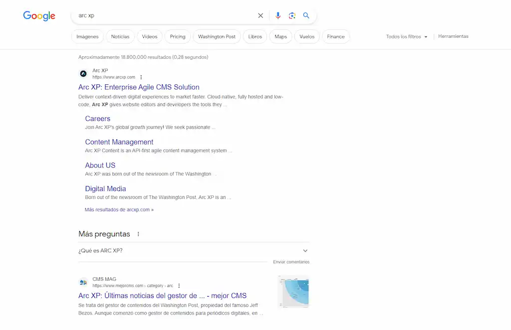The width and height of the screenshot is (511, 330).
Task: Click the blue magnifier search icon
Action: [306, 15]
